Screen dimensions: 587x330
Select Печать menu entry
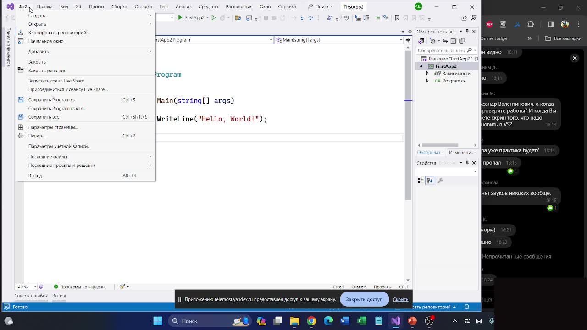tap(86, 136)
